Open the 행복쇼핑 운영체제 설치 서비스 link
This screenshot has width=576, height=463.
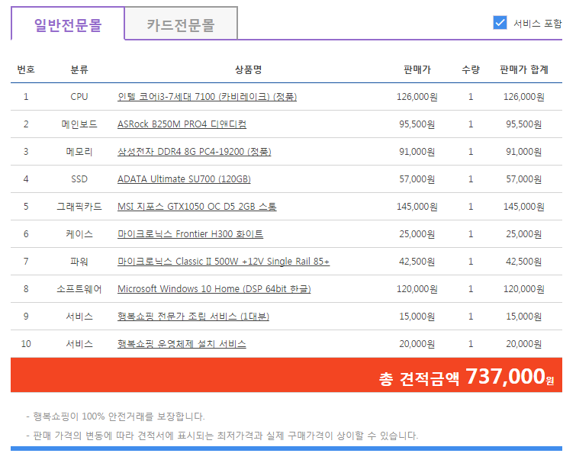click(182, 344)
